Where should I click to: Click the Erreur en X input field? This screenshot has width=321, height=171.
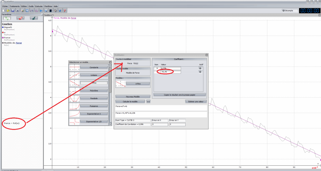pos(159,124)
